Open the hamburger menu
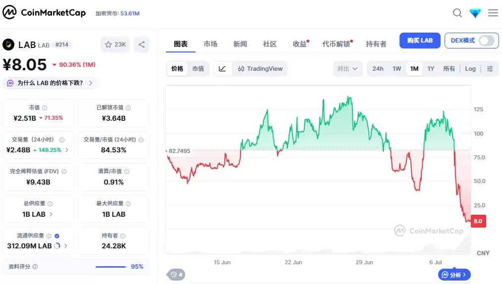Screen dimensions: 502x284 click(493, 13)
